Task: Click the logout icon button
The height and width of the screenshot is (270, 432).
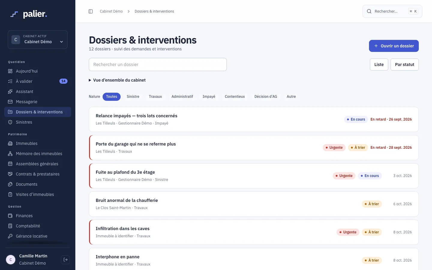Action: (65, 260)
